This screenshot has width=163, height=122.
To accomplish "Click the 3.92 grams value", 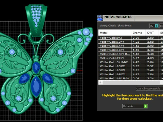I will (136, 66).
